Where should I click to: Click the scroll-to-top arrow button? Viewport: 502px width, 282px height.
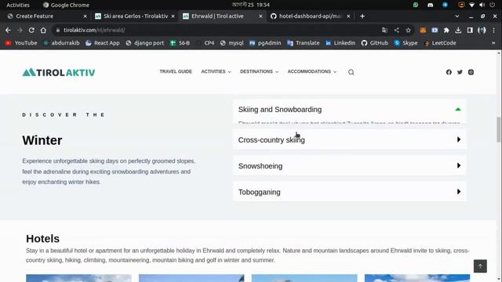480,266
